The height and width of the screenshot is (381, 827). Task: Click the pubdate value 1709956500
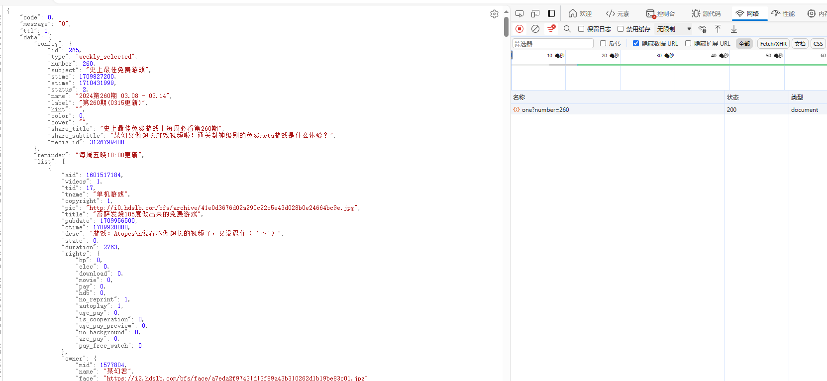click(117, 220)
